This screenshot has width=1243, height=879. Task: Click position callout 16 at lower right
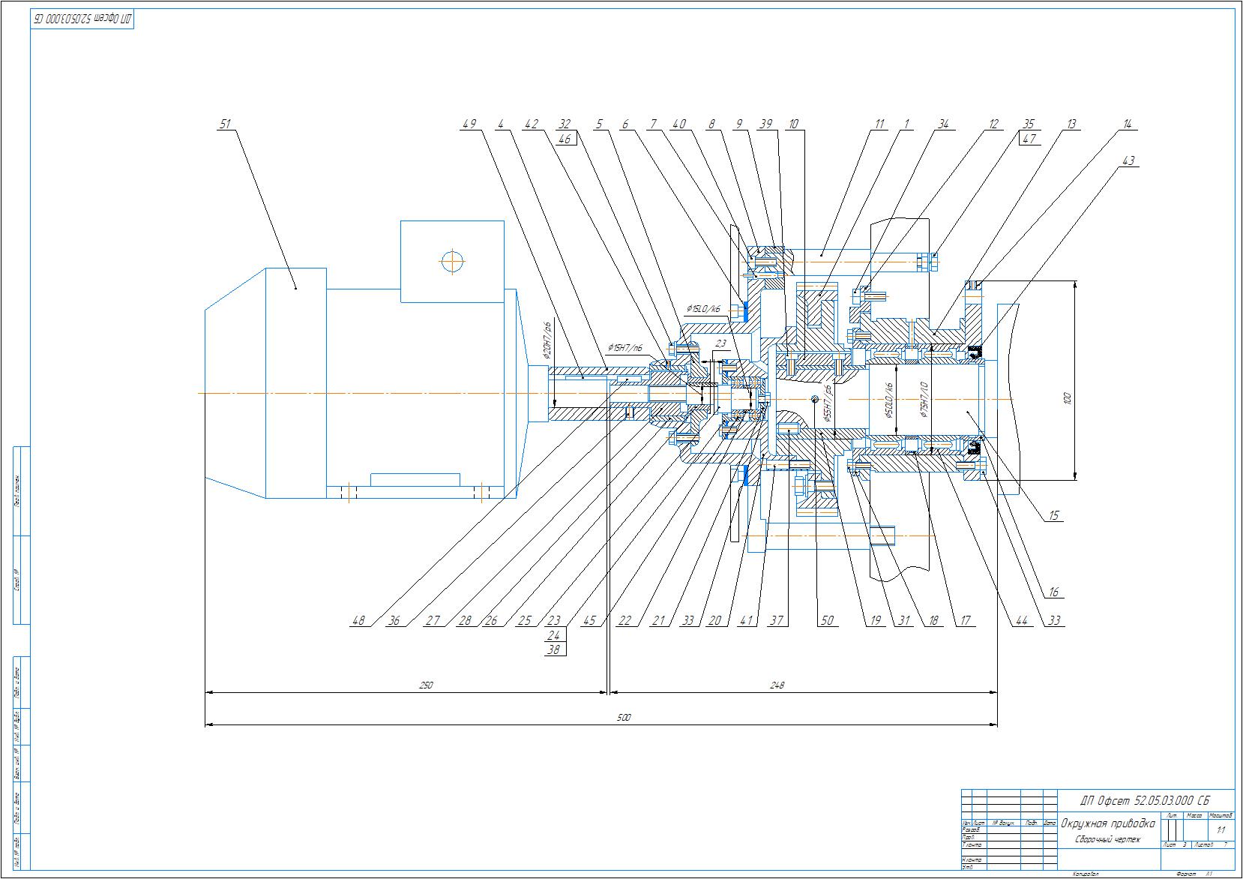click(x=1053, y=592)
